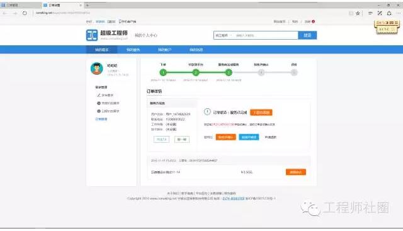Click the browser refresh icon
Viewport: 403px width, 231px height.
[x=25, y=13]
